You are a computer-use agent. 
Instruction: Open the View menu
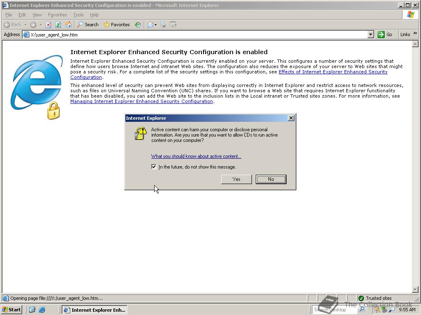point(37,15)
